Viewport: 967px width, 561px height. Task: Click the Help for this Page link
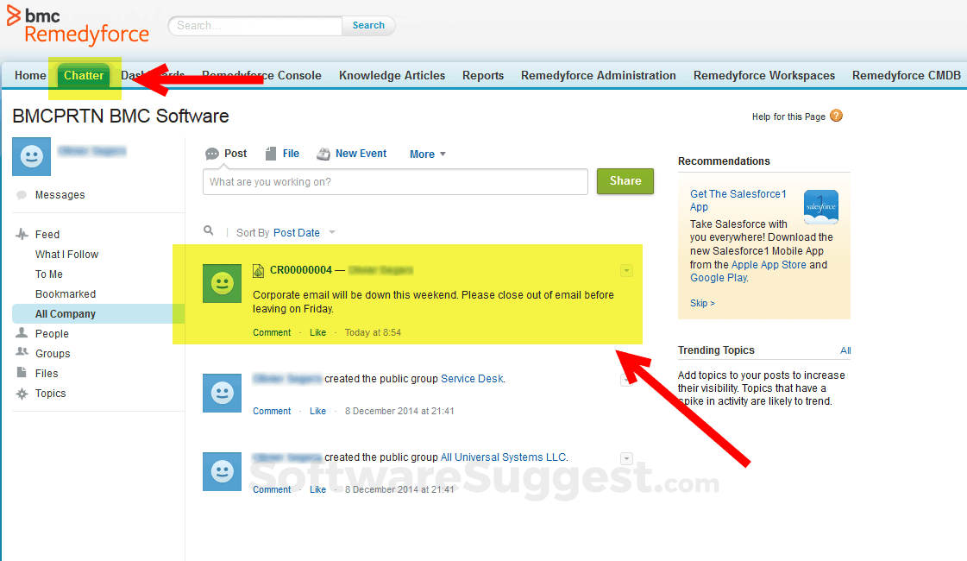tap(788, 117)
